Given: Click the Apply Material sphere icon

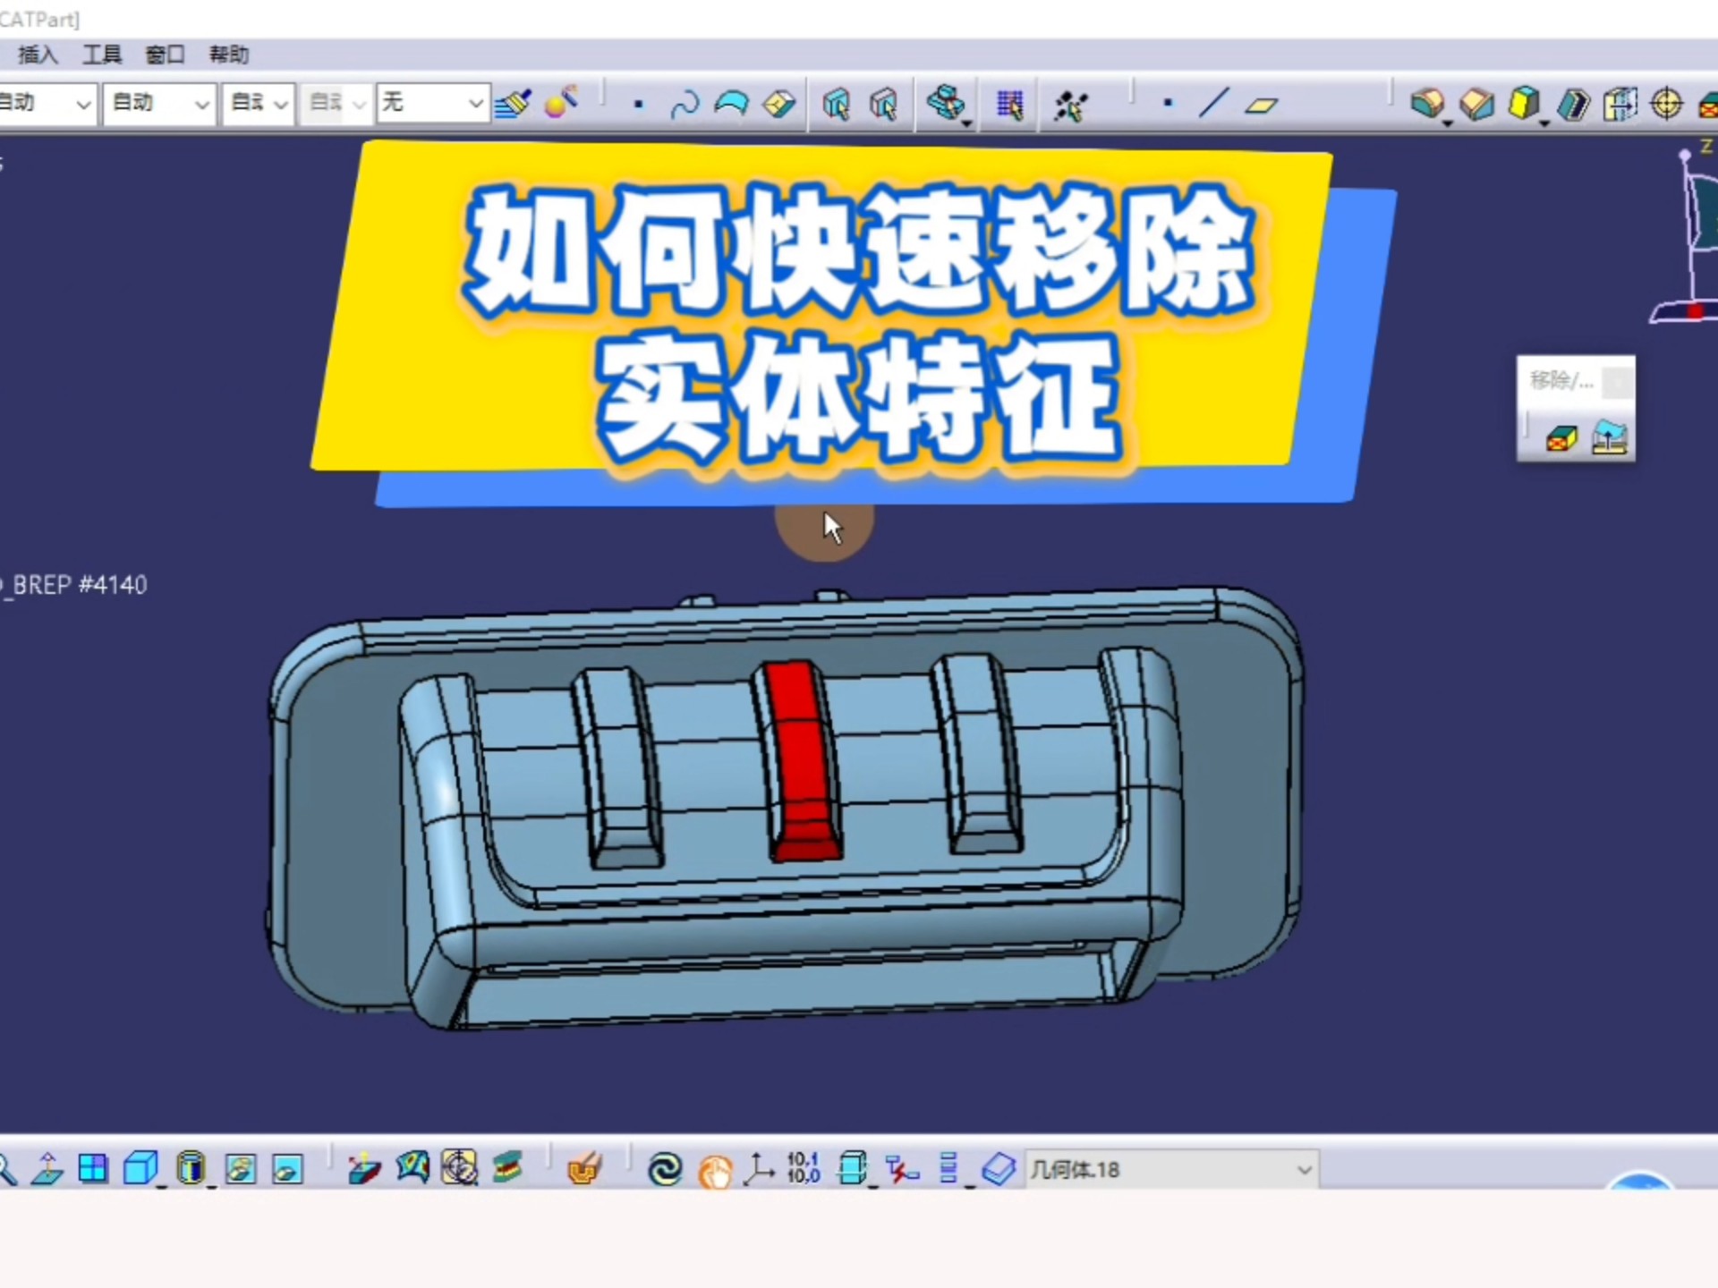Looking at the screenshot, I should [x=562, y=103].
